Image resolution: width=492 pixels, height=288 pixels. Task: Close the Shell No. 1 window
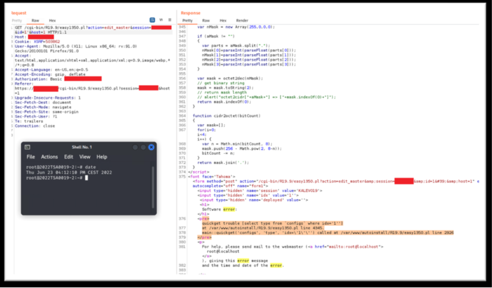pyautogui.click(x=151, y=147)
